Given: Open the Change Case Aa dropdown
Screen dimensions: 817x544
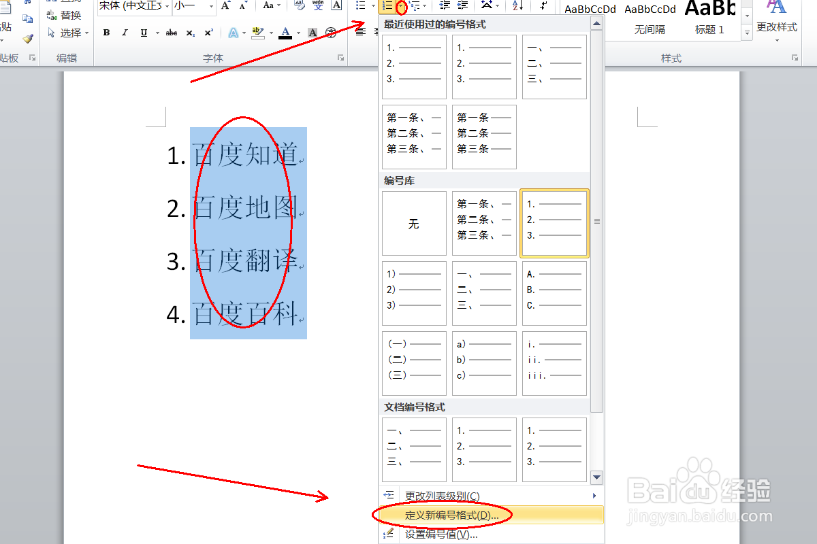Looking at the screenshot, I should tap(272, 5).
